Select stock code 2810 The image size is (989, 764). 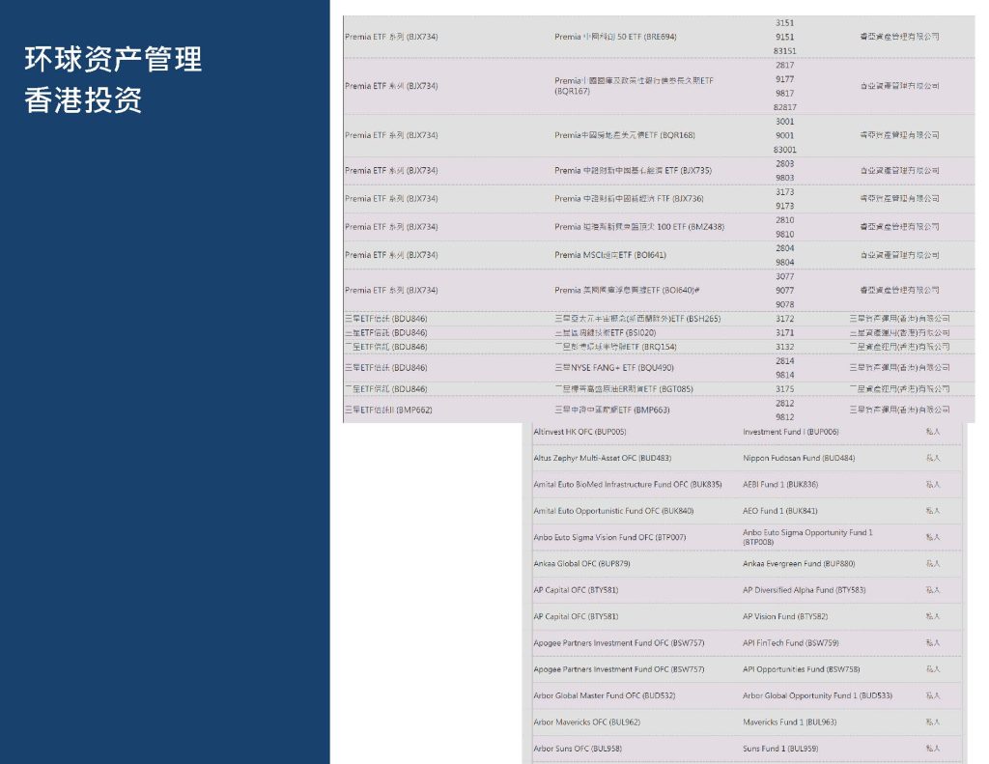coord(784,219)
